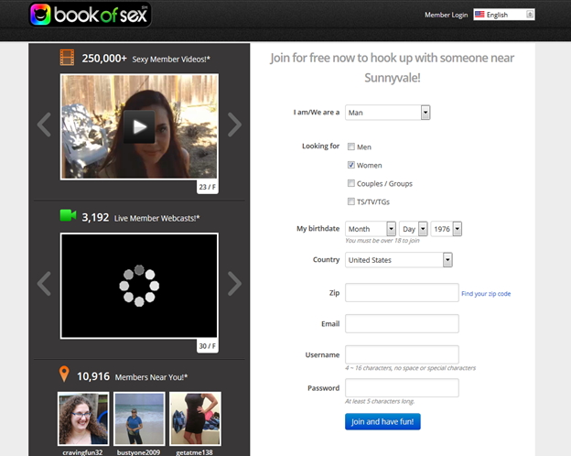The width and height of the screenshot is (571, 456).
Task: Click the 'Find your zip code' link
Action: click(486, 294)
